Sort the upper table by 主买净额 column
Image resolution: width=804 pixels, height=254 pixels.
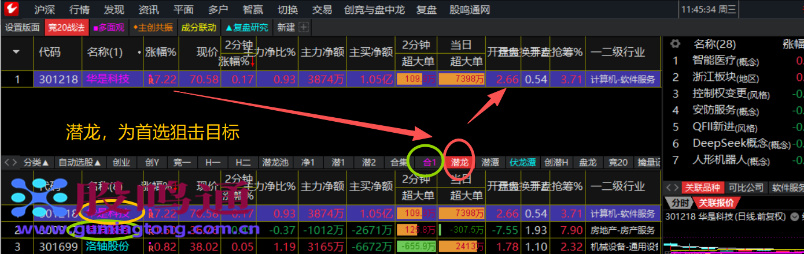371,52
